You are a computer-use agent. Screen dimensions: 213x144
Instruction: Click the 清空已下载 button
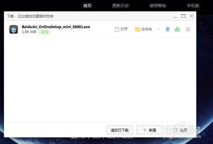120,130
